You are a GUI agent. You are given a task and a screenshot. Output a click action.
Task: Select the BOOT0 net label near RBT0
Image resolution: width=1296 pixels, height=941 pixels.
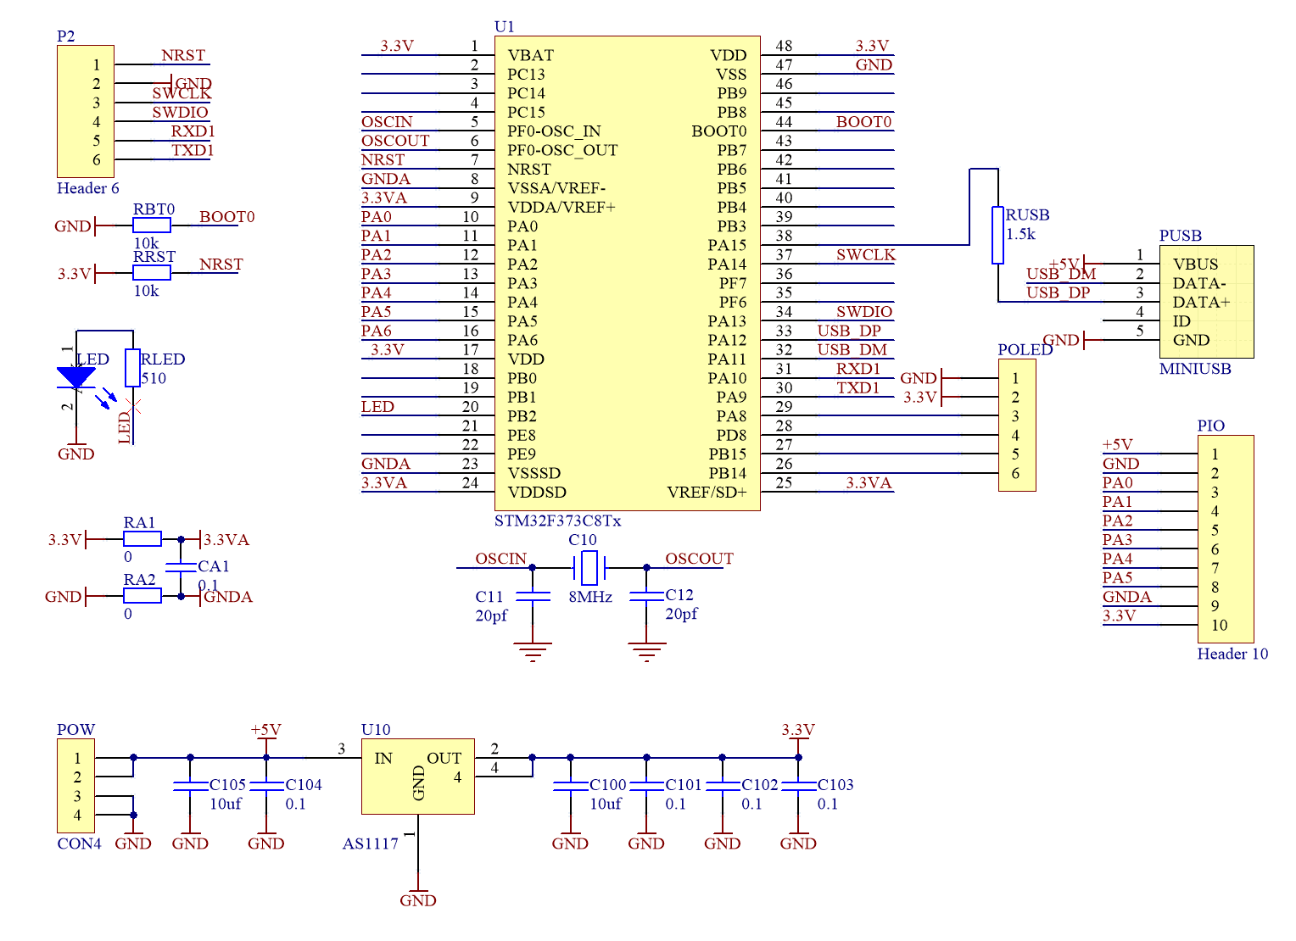pyautogui.click(x=228, y=217)
